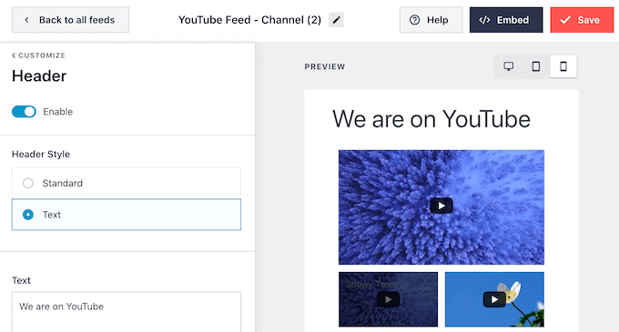The image size is (619, 332).
Task: Click the pencil icon to rename feed
Action: pyautogui.click(x=336, y=20)
